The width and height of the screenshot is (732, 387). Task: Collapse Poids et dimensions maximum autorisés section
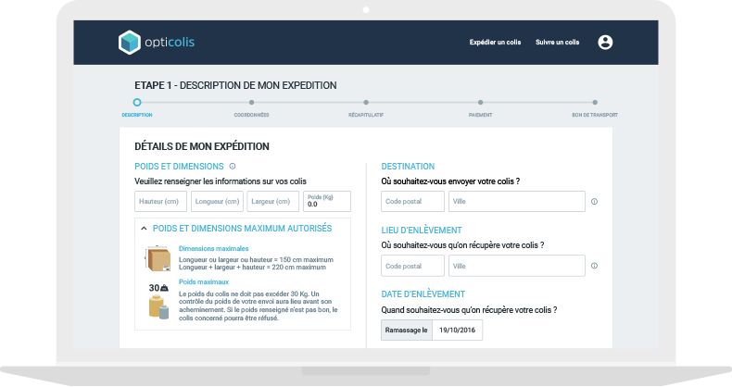click(144, 229)
